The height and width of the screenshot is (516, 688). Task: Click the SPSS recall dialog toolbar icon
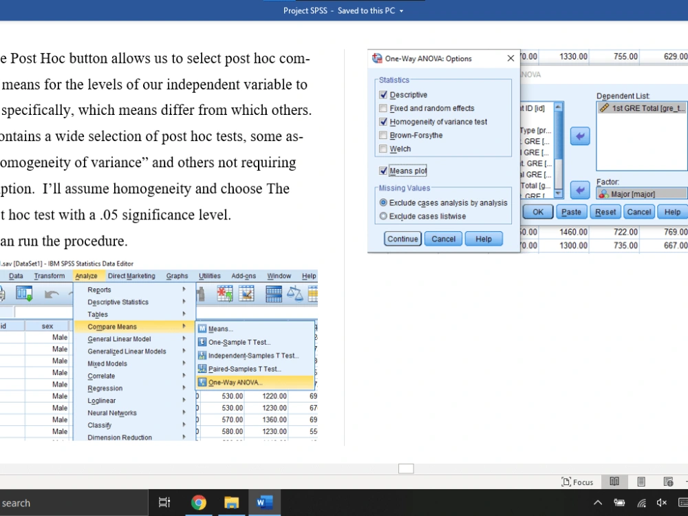pyautogui.click(x=24, y=293)
